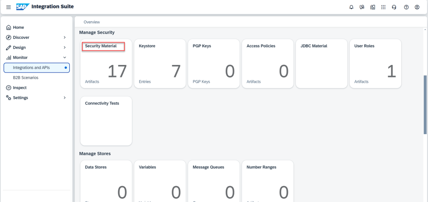Viewport: 428px width, 202px height.
Task: Collapse the Monitor menu chevron
Action: click(64, 57)
